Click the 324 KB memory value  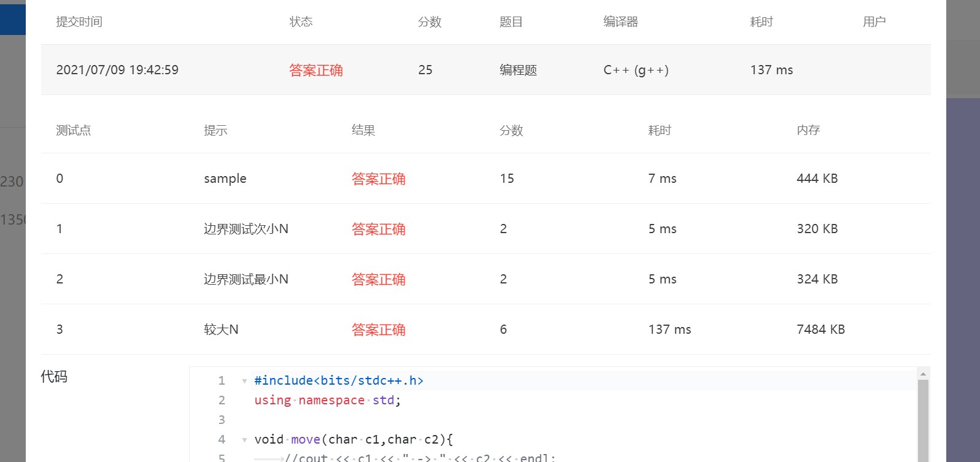(x=817, y=279)
